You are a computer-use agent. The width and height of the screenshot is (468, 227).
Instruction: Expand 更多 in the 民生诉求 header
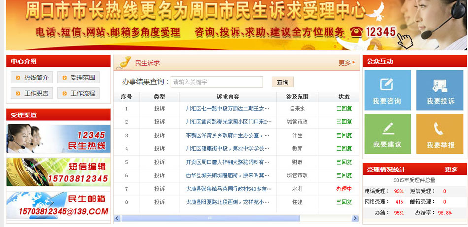tap(346, 63)
